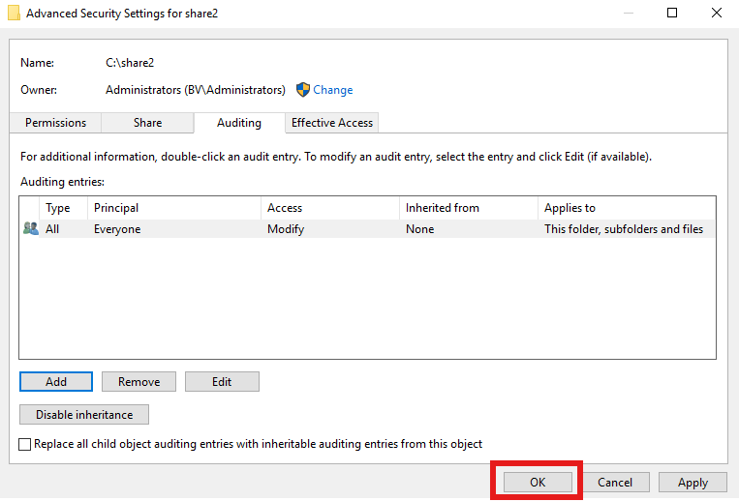
Task: Sort entries by the Principal column header
Action: tap(116, 208)
